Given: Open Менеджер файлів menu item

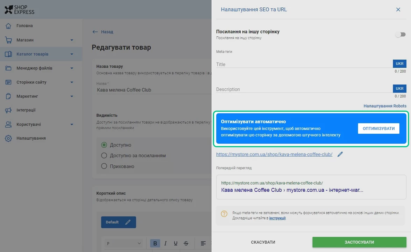Looking at the screenshot, I should coord(34,68).
